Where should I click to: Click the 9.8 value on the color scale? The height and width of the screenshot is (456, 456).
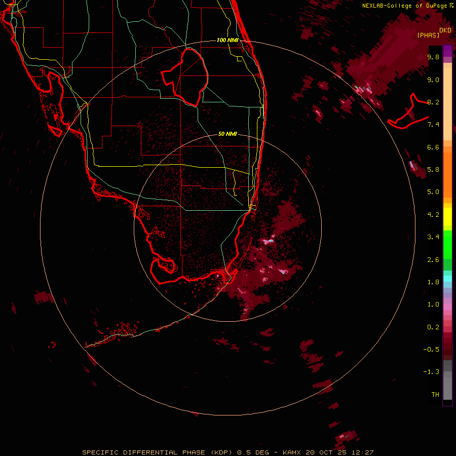coord(433,57)
